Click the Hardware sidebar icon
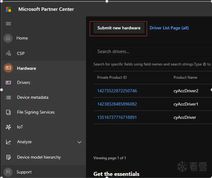 click(8, 68)
